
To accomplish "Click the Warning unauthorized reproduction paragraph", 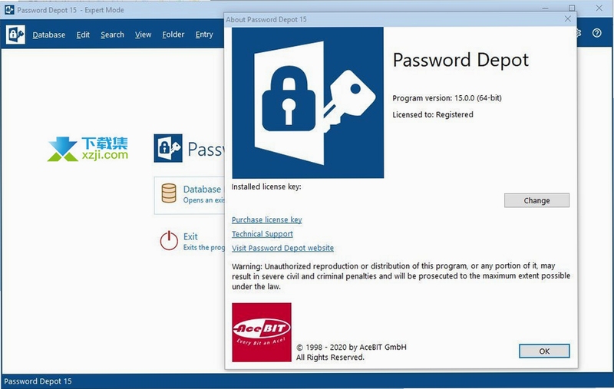I will [x=401, y=276].
